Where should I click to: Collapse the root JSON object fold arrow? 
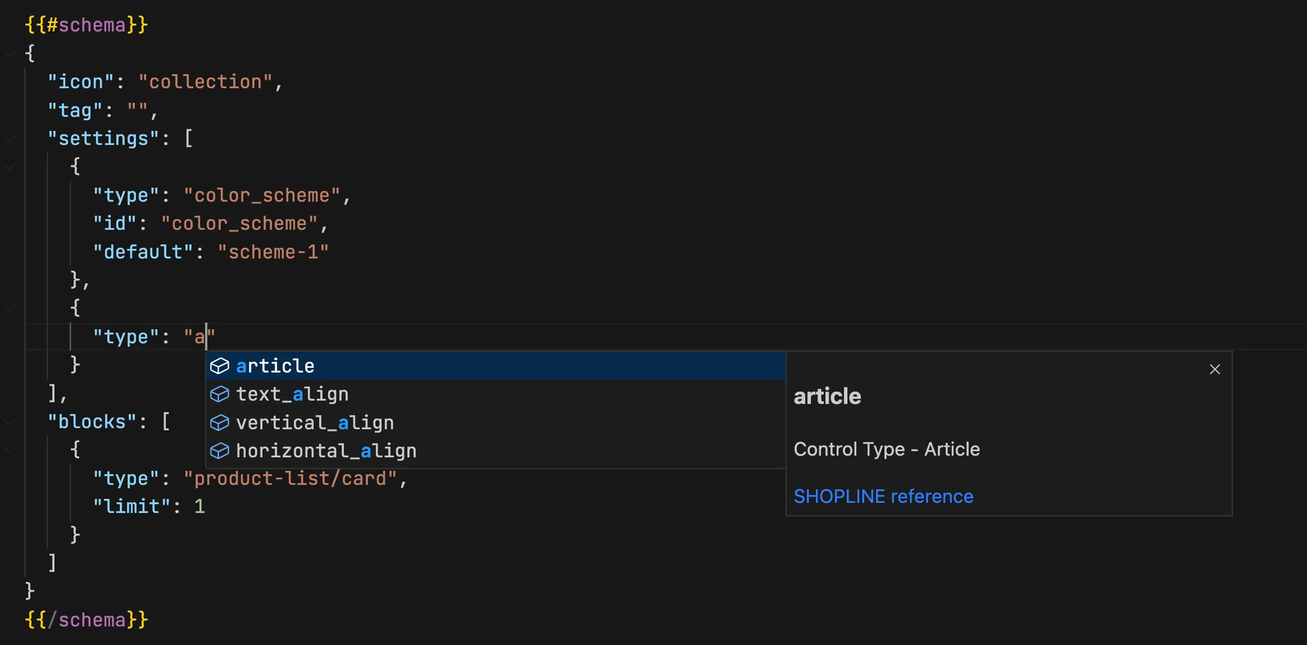(x=9, y=53)
